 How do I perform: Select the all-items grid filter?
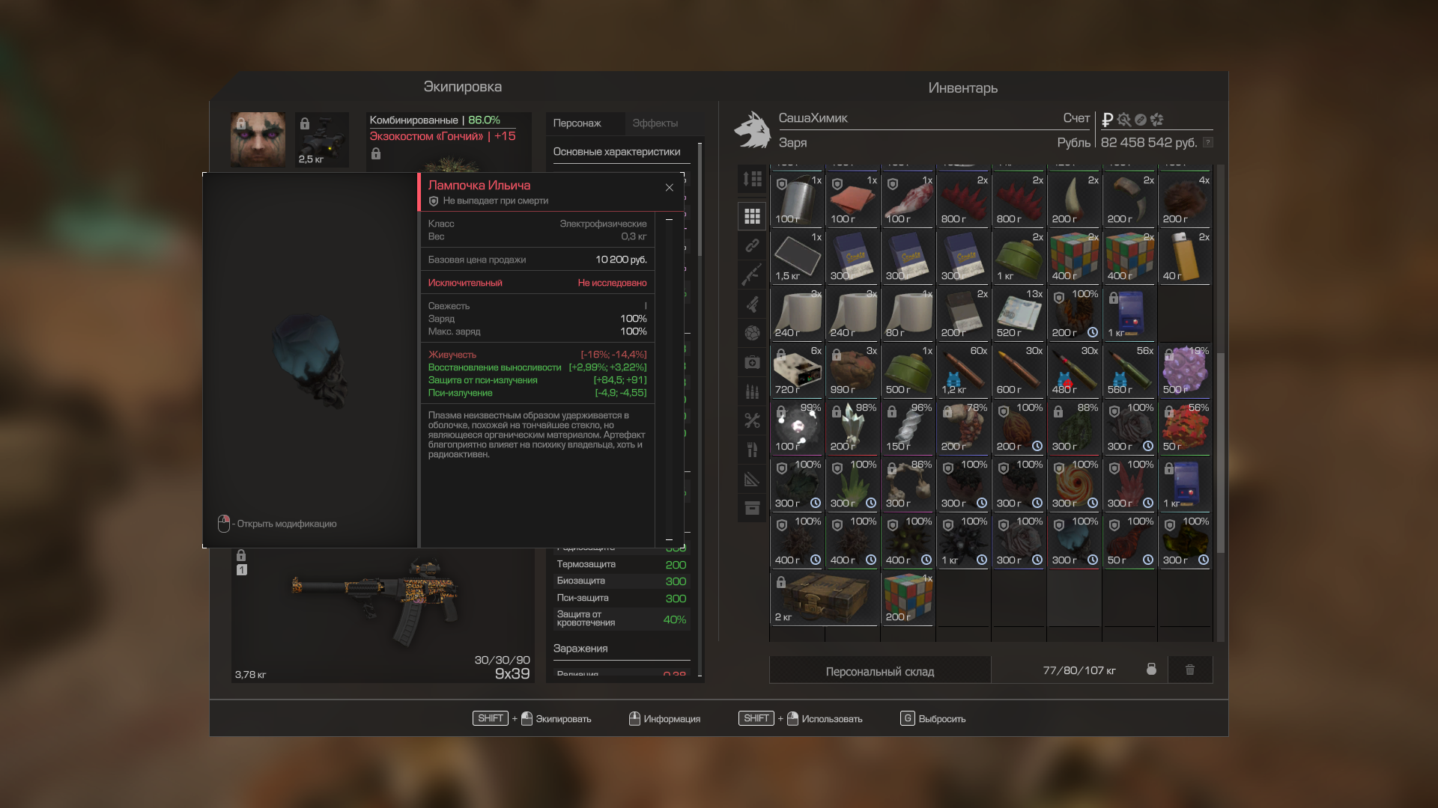click(x=752, y=216)
